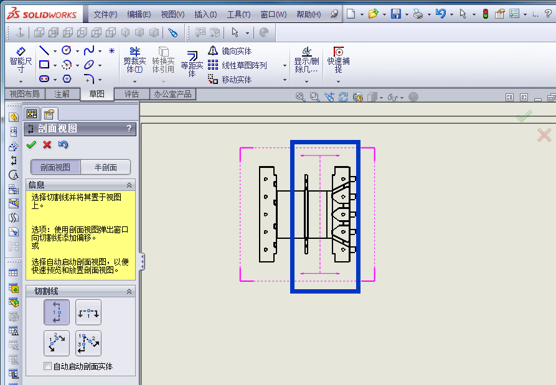Open the 视图(V) menu

pyautogui.click(x=172, y=14)
